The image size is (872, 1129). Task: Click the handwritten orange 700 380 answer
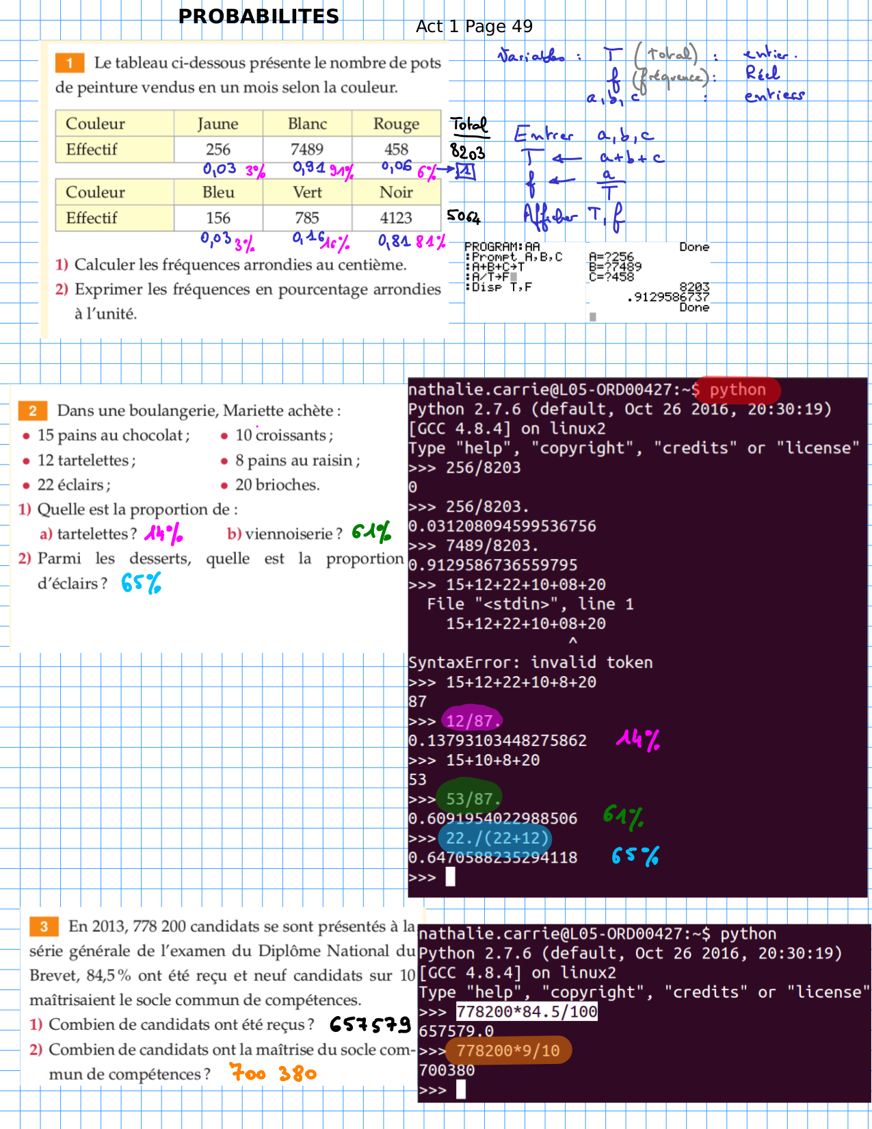[273, 1073]
